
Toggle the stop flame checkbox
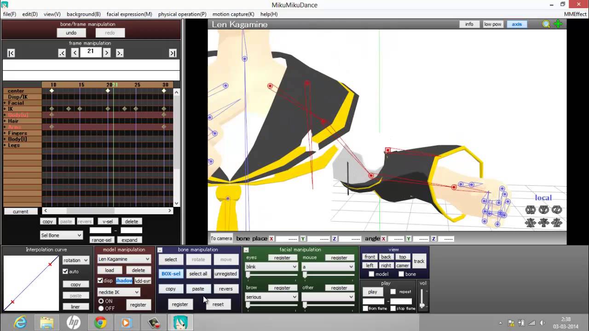point(393,308)
